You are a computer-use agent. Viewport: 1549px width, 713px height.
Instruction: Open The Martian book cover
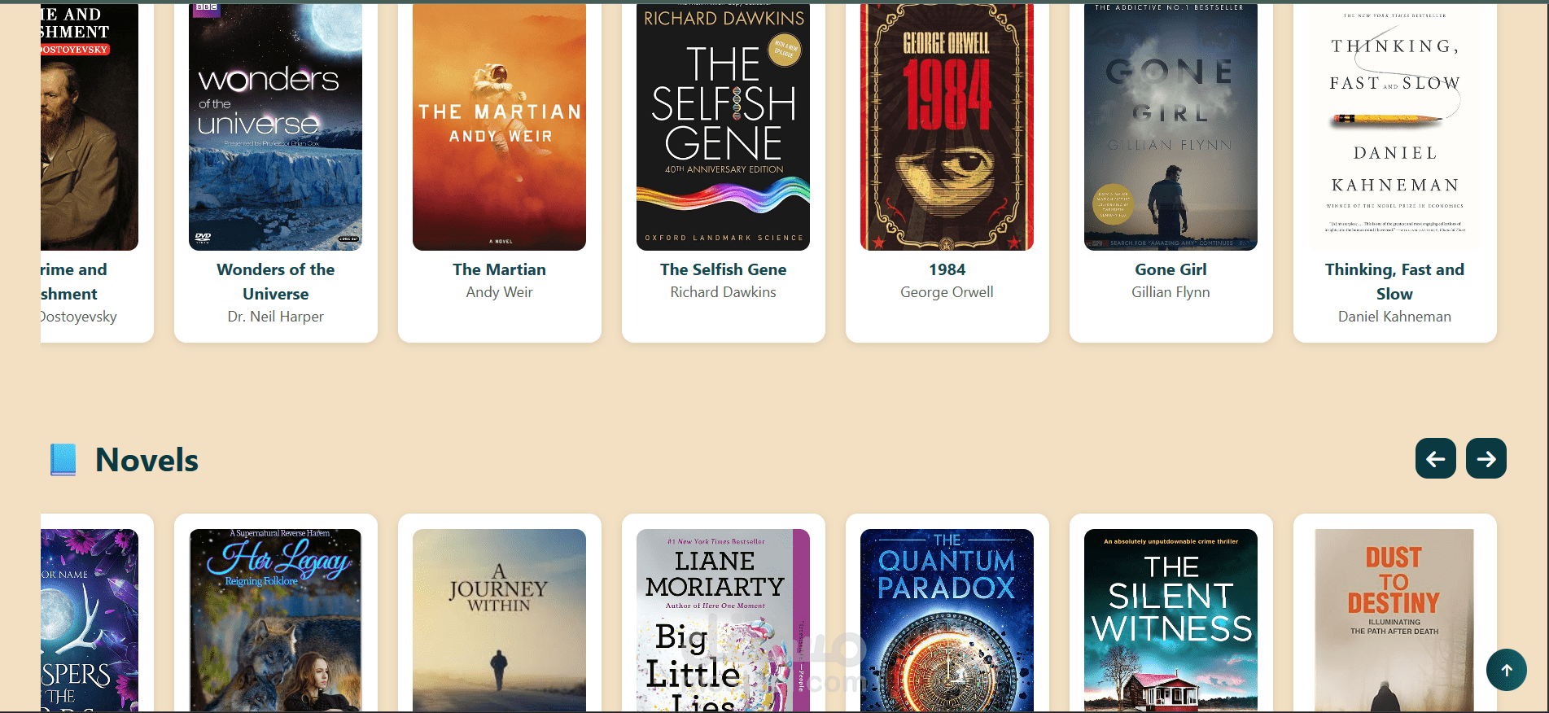point(499,127)
